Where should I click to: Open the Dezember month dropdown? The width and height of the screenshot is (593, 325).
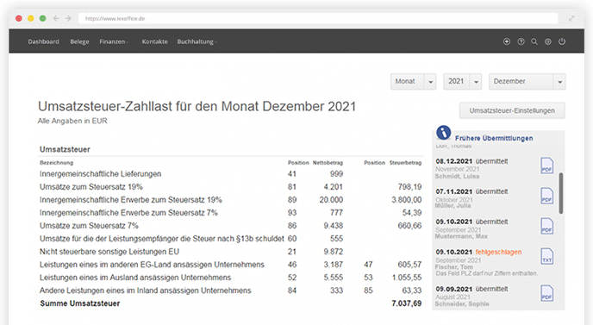coord(527,81)
